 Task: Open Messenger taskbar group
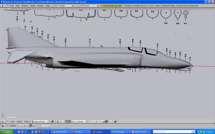click(121, 132)
